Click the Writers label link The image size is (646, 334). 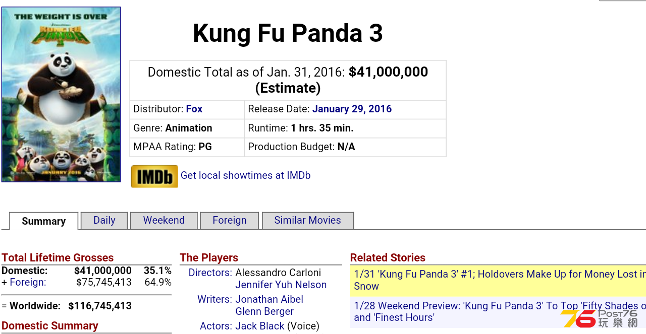click(x=215, y=299)
